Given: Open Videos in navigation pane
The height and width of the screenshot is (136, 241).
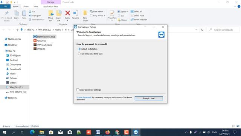Looking at the screenshot, I should coord(11,83).
